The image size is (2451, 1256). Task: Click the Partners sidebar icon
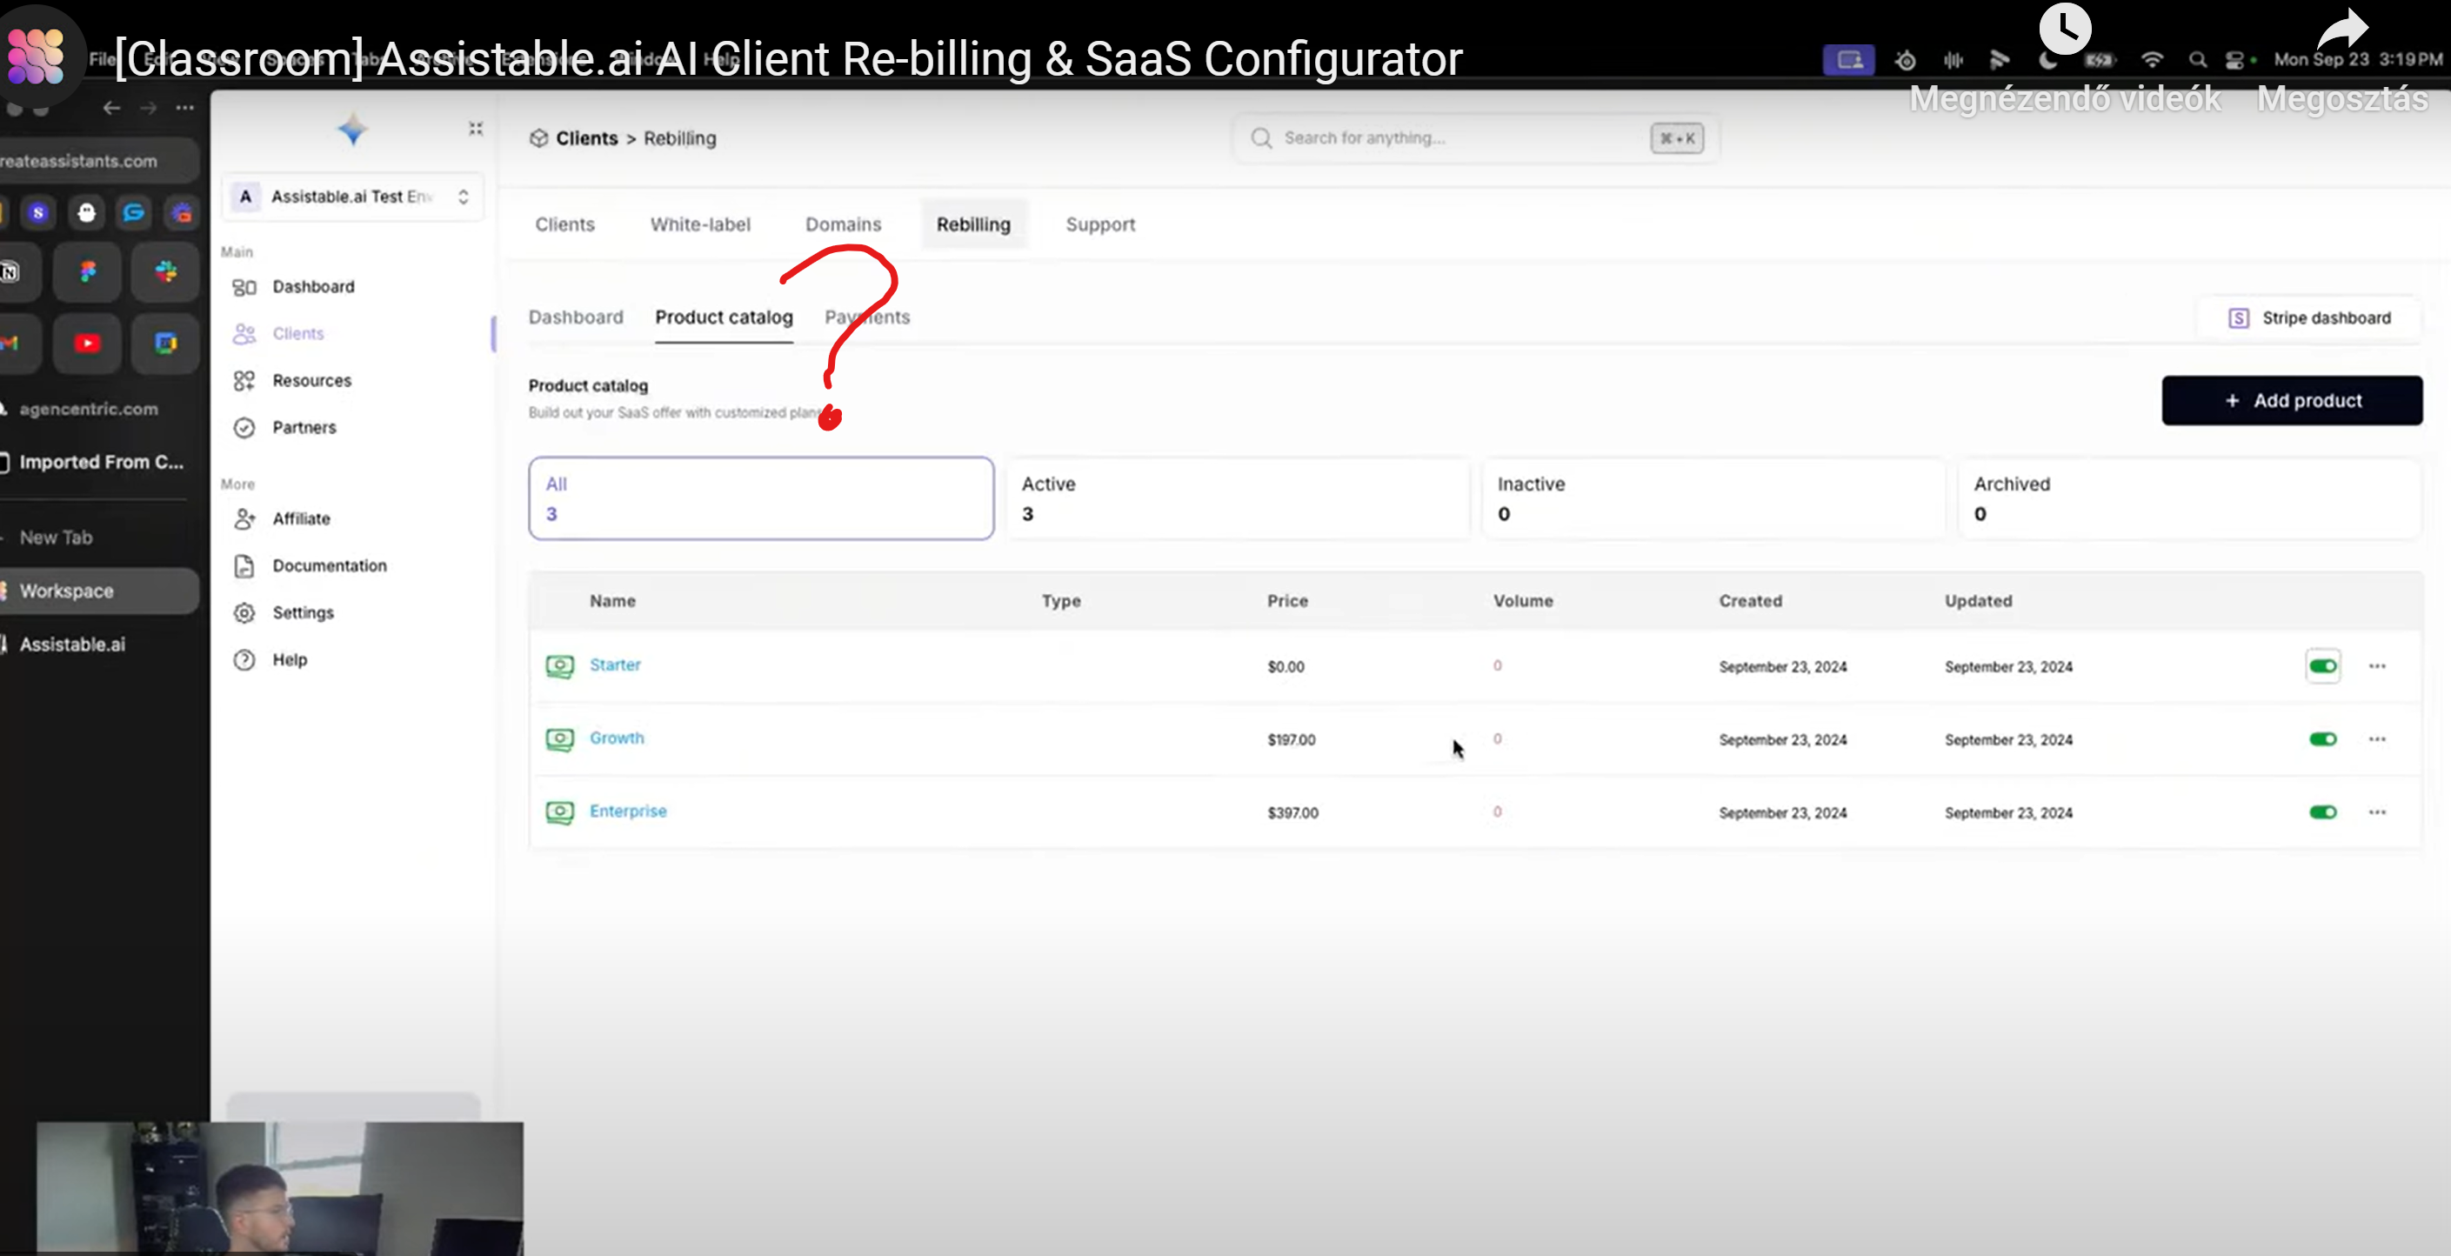(x=244, y=427)
